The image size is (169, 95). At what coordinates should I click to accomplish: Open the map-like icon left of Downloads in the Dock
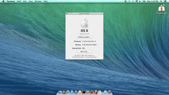(100, 92)
